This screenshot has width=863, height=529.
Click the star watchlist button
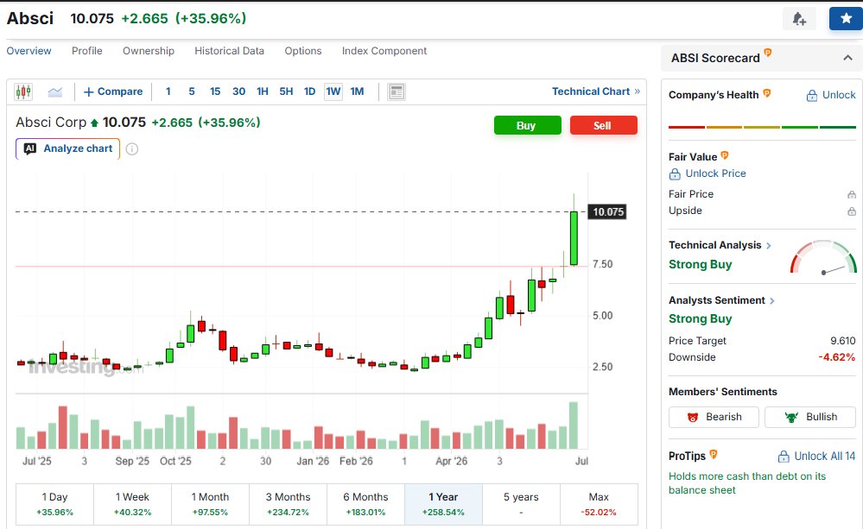[846, 19]
